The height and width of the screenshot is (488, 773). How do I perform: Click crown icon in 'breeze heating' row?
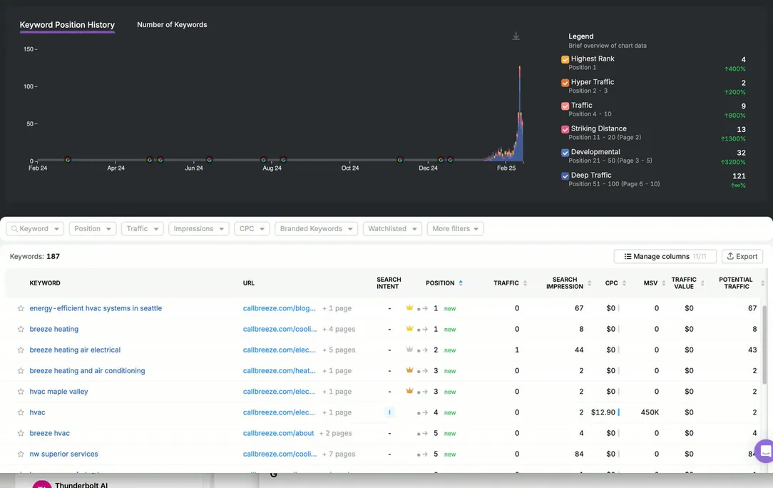[409, 328]
